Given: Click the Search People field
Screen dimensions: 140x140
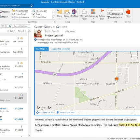Looking at the screenshot, I should (115, 10).
